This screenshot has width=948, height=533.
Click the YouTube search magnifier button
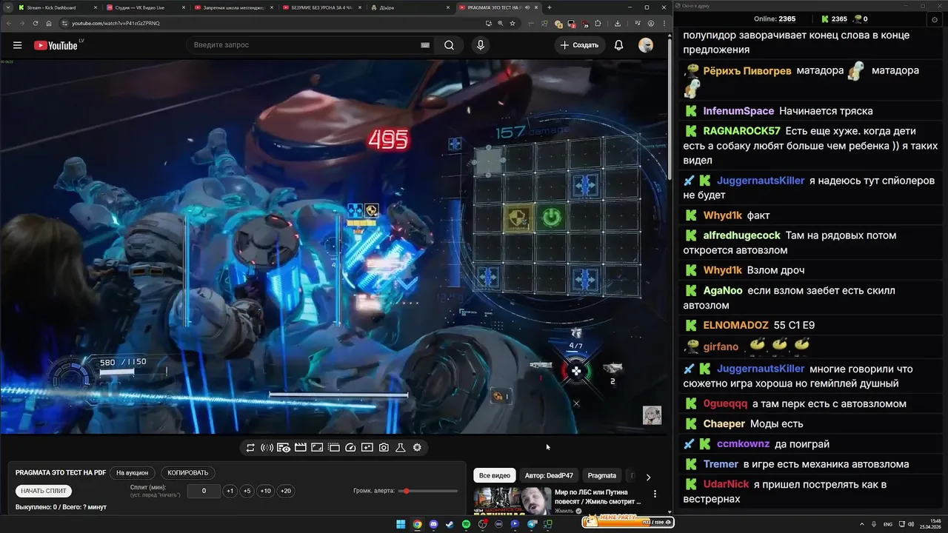[450, 45]
